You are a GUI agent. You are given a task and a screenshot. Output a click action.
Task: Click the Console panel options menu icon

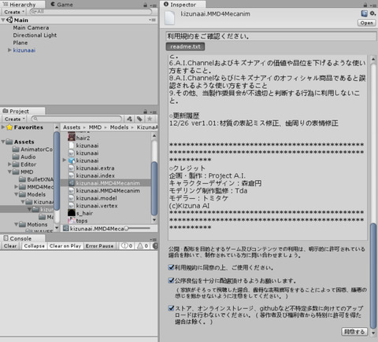pyautogui.click(x=153, y=239)
